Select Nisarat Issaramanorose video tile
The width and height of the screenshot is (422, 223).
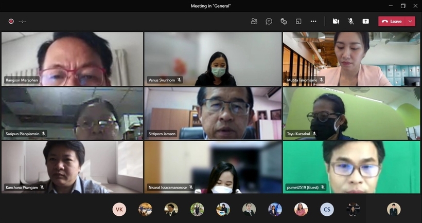[x=213, y=167]
